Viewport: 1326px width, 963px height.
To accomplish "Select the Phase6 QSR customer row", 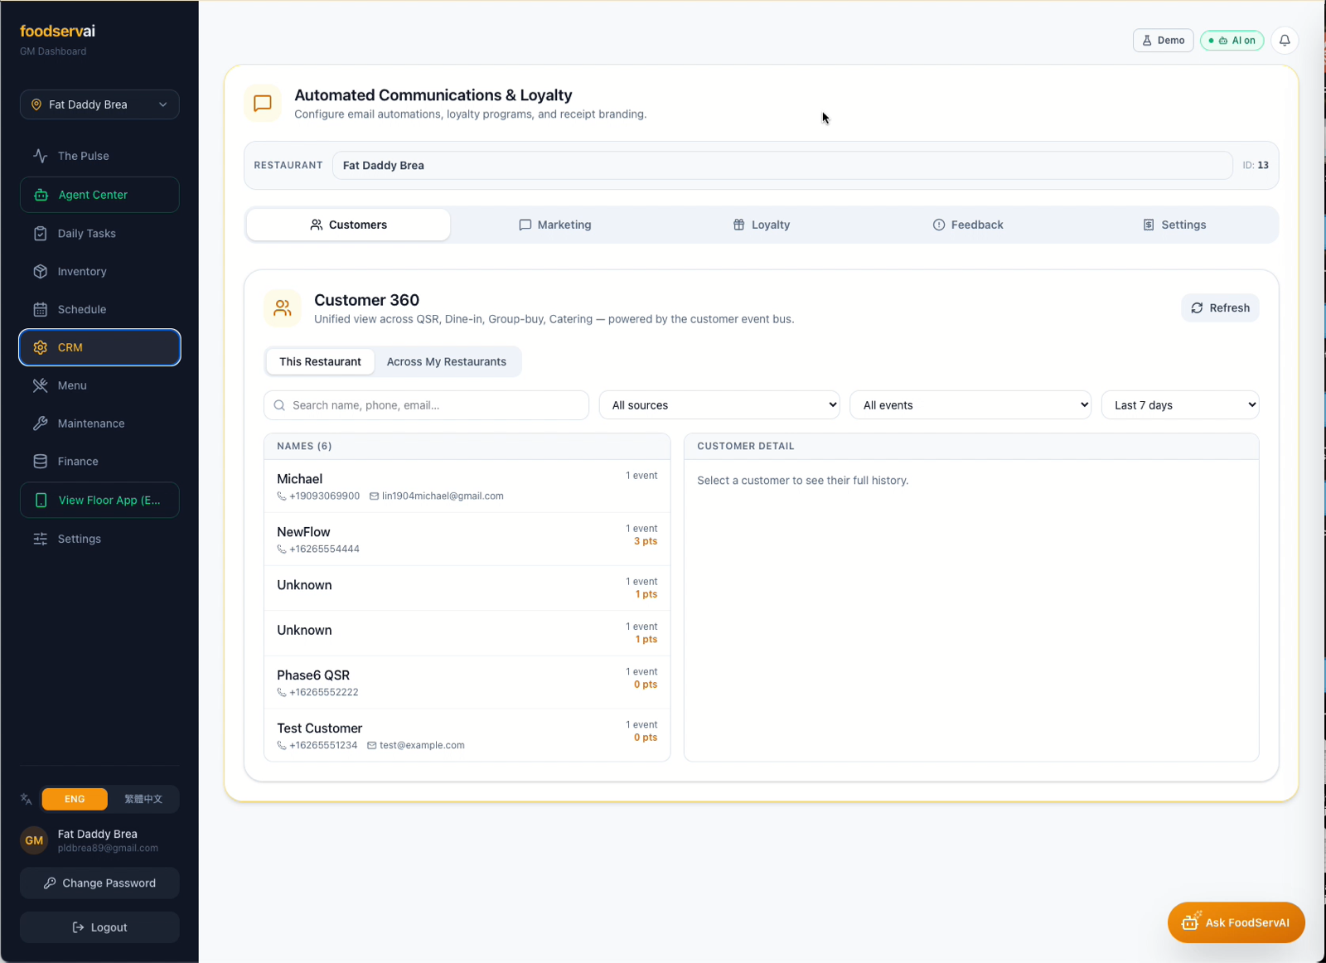I will pyautogui.click(x=467, y=683).
